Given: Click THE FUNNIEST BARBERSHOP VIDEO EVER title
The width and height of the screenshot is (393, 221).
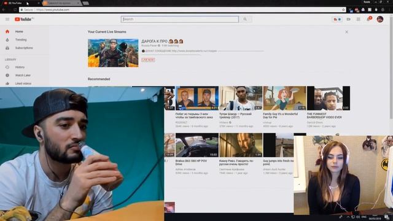Looking at the screenshot, I should click(324, 115).
